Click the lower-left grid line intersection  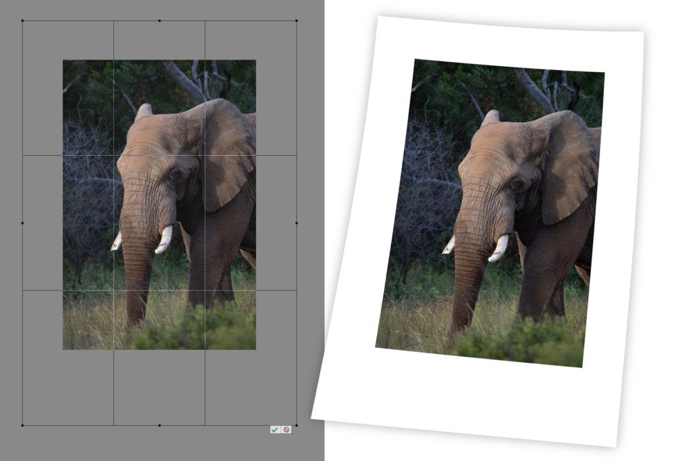coord(114,290)
